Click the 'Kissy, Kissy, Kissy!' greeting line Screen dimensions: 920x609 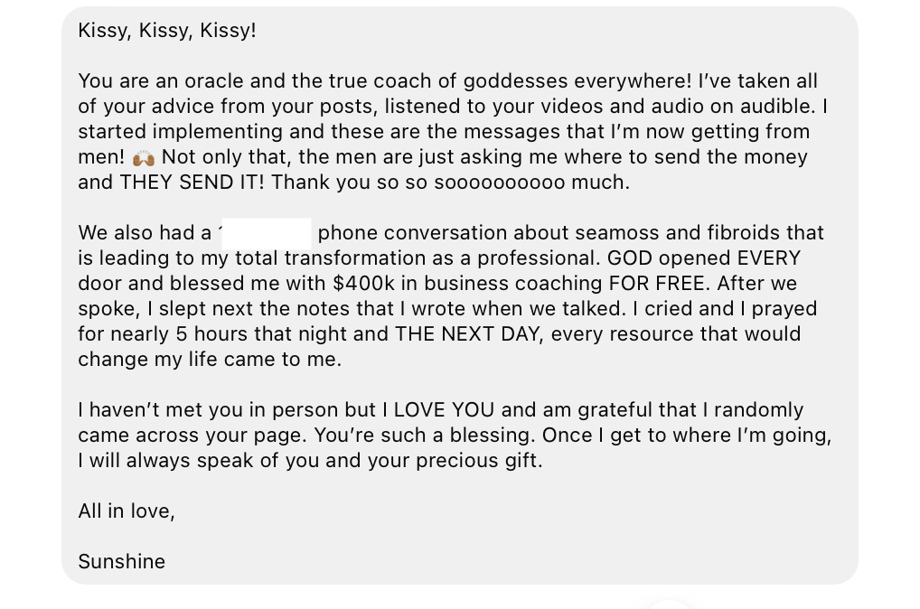click(167, 31)
